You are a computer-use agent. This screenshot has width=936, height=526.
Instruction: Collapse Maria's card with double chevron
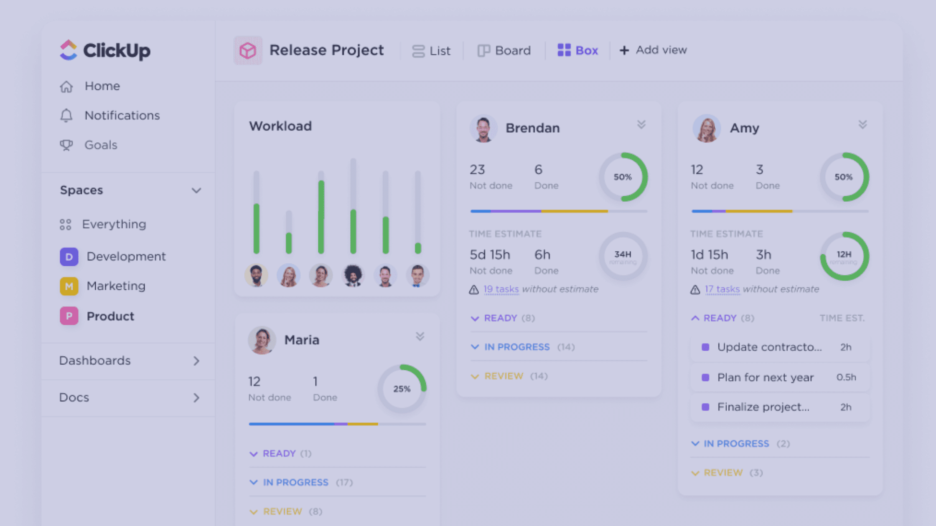(420, 336)
